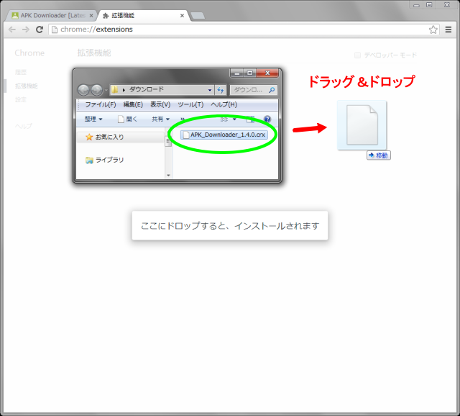Open 設定 in Chrome sidebar
The height and width of the screenshot is (416, 460).
tap(21, 99)
